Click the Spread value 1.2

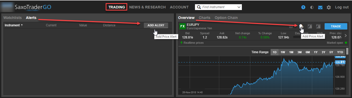pyautogui.click(x=205, y=37)
